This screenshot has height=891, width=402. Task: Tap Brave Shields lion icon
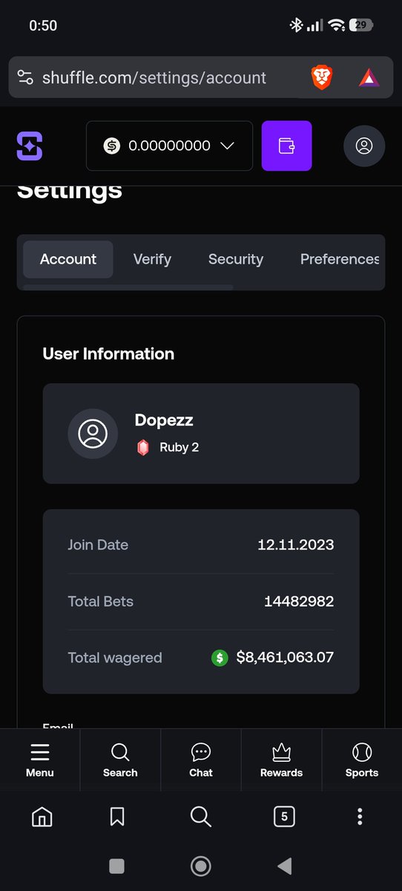322,77
